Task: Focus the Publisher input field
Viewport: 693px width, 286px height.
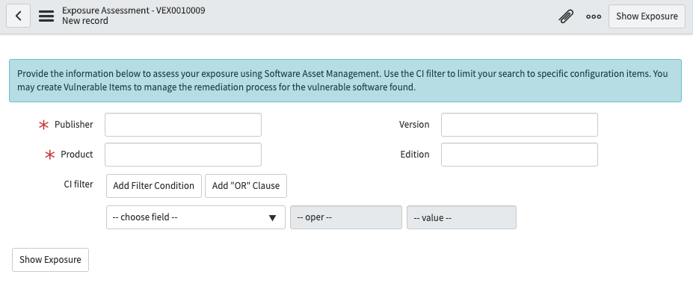Action: click(x=183, y=125)
